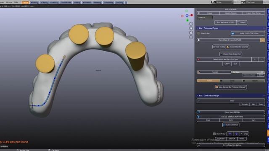This screenshot has width=269, height=151.
Task: Click the move-up arrow icon beside Undo
Action: pyautogui.click(x=230, y=134)
